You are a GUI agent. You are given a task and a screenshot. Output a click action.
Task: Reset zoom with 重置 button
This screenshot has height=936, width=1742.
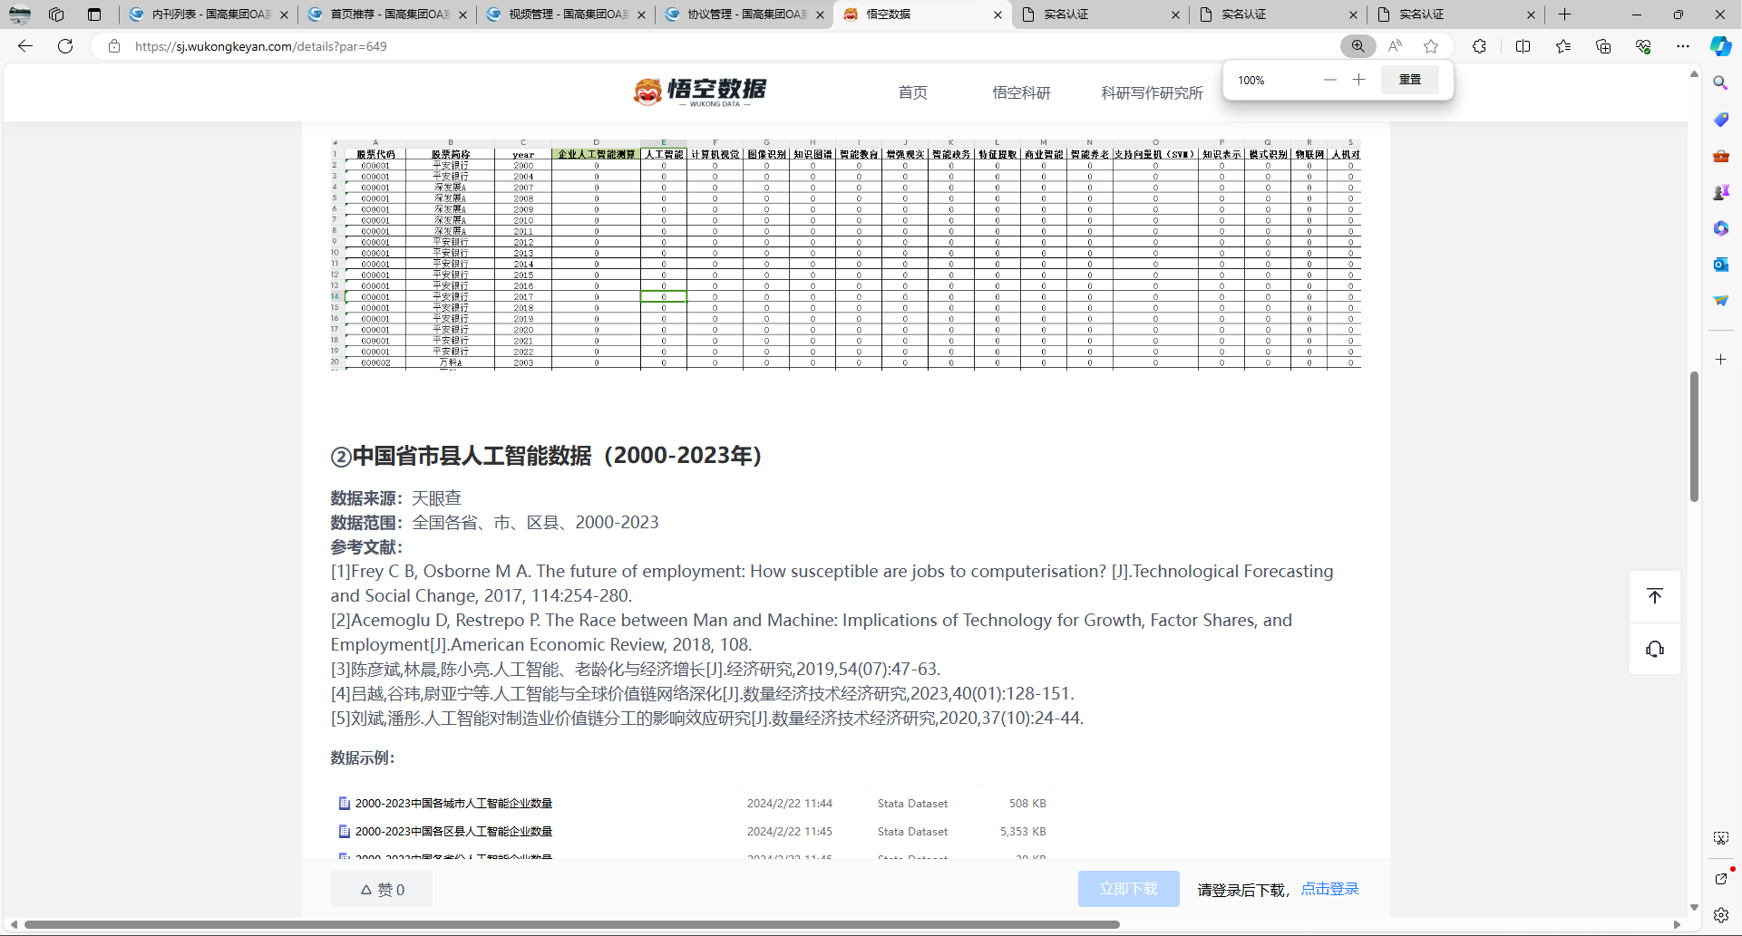coord(1410,80)
